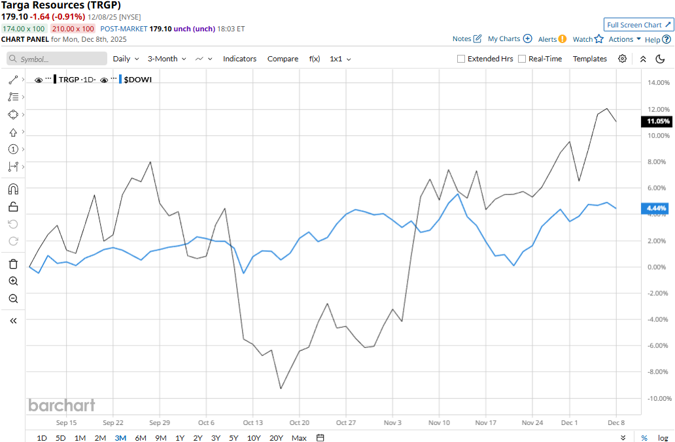Select the arrow marker tool
675x442 pixels.
13,133
